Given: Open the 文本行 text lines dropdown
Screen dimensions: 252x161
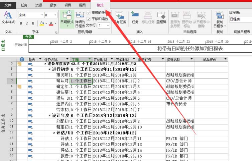Looking at the screenshot, I should point(108,25).
